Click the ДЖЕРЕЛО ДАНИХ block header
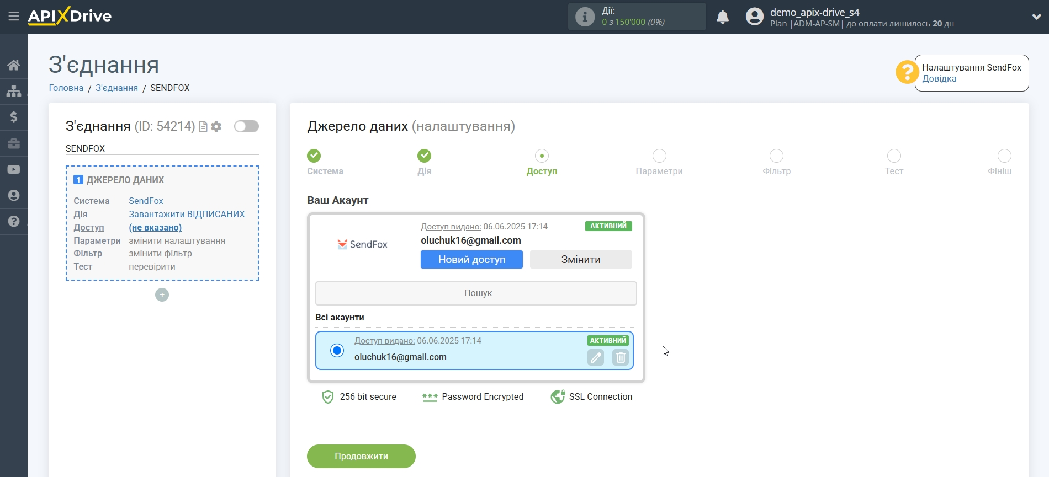The width and height of the screenshot is (1049, 477). [119, 180]
